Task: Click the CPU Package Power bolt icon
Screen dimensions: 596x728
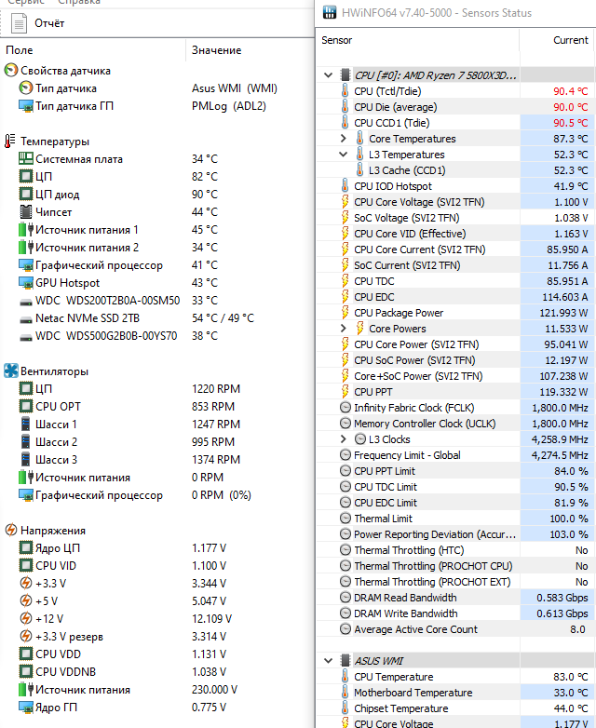Action: point(345,313)
